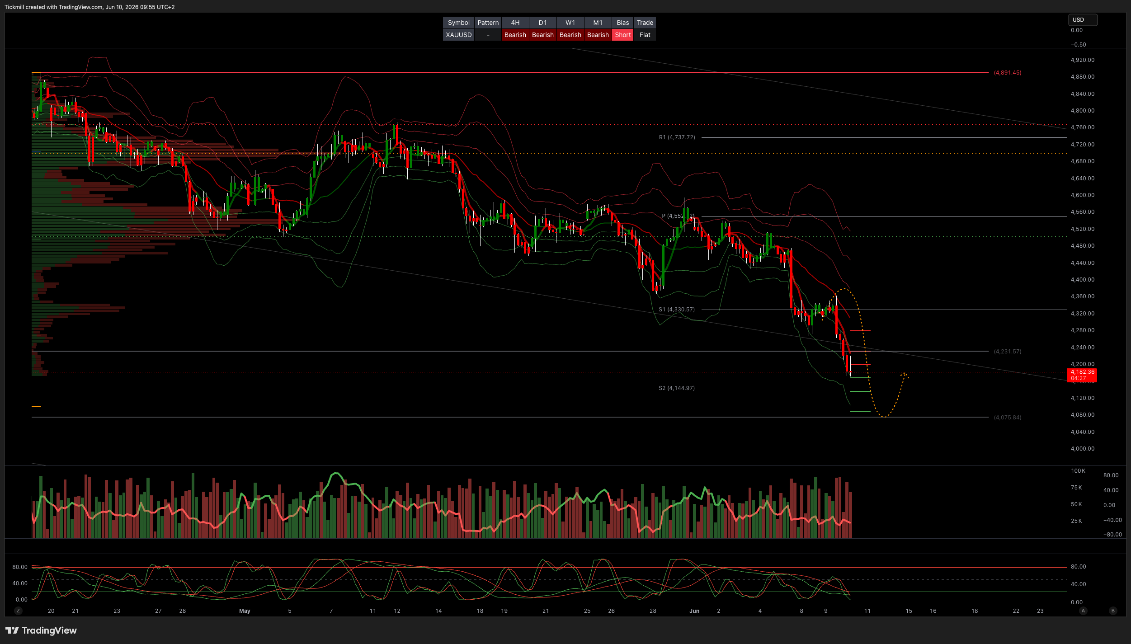
Task: Click the B marker on time axis
Action: click(1113, 611)
